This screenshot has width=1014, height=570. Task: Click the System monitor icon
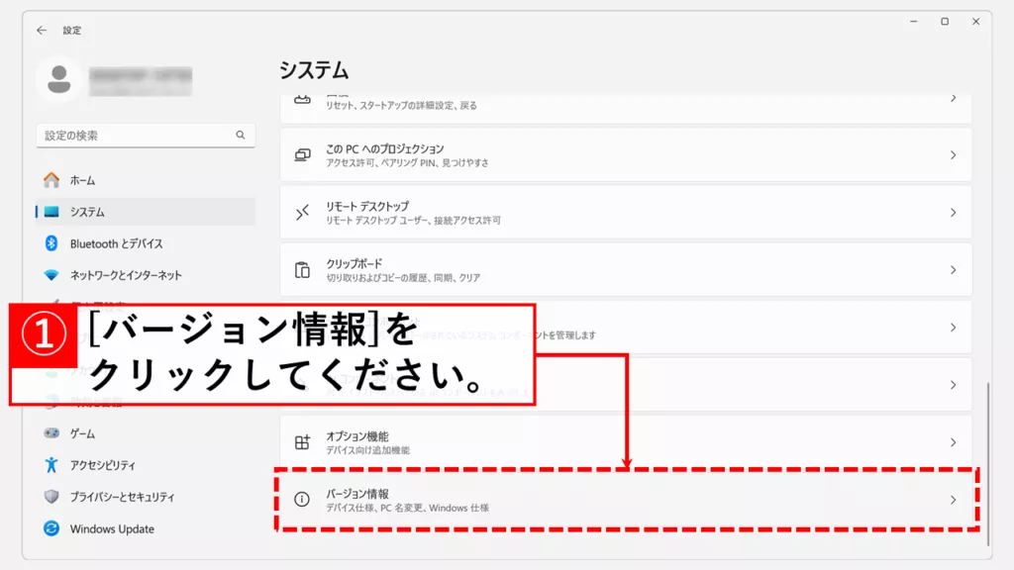tap(51, 212)
